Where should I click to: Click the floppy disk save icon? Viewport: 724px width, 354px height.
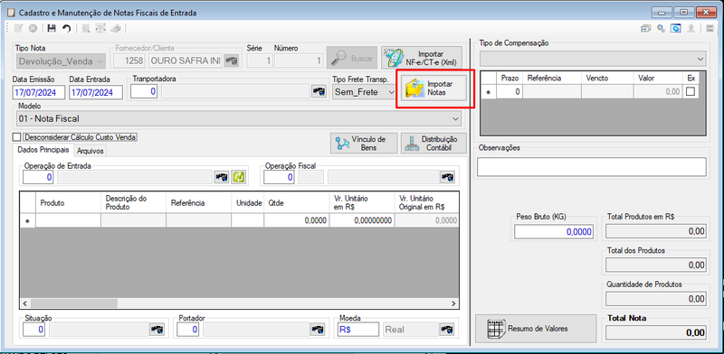52,29
